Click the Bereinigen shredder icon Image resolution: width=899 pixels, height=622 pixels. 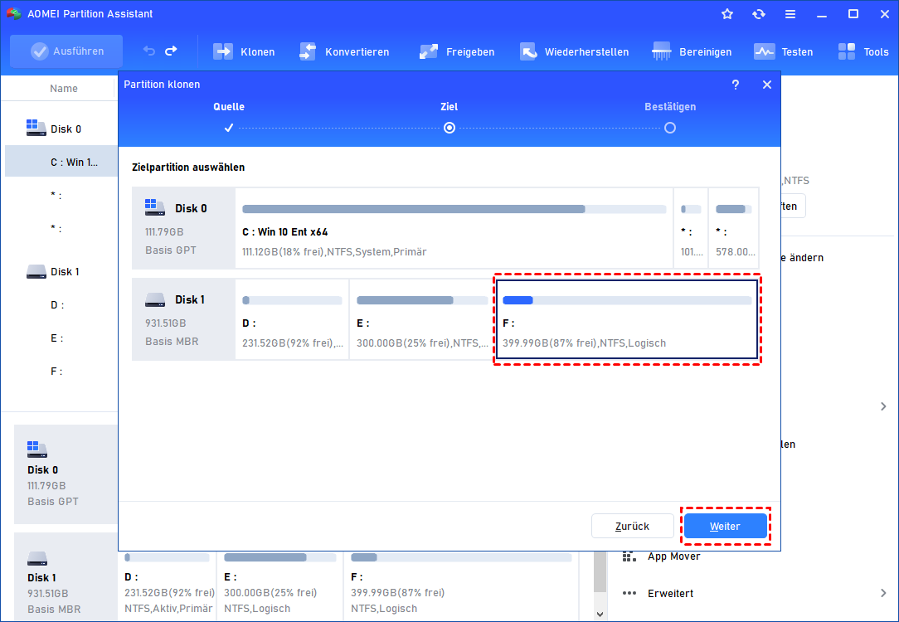662,51
